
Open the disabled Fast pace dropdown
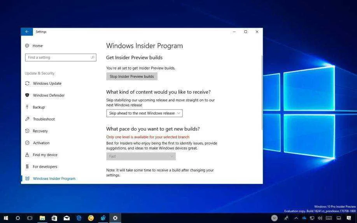coord(141,156)
